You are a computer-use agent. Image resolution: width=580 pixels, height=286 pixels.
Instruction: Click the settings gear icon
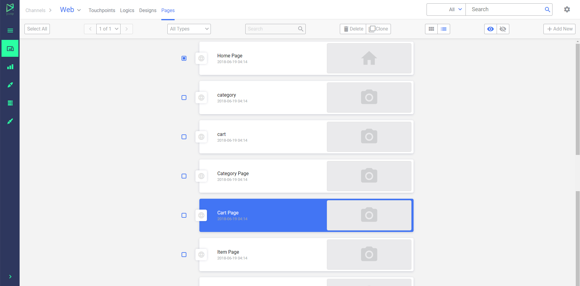[567, 9]
